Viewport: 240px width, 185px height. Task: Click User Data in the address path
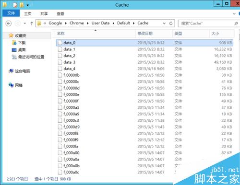pyautogui.click(x=100, y=23)
